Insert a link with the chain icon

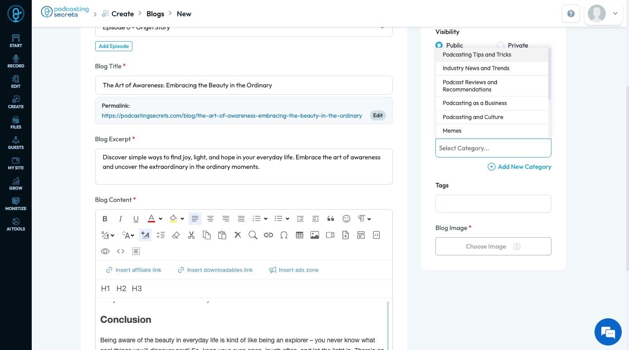pyautogui.click(x=268, y=235)
